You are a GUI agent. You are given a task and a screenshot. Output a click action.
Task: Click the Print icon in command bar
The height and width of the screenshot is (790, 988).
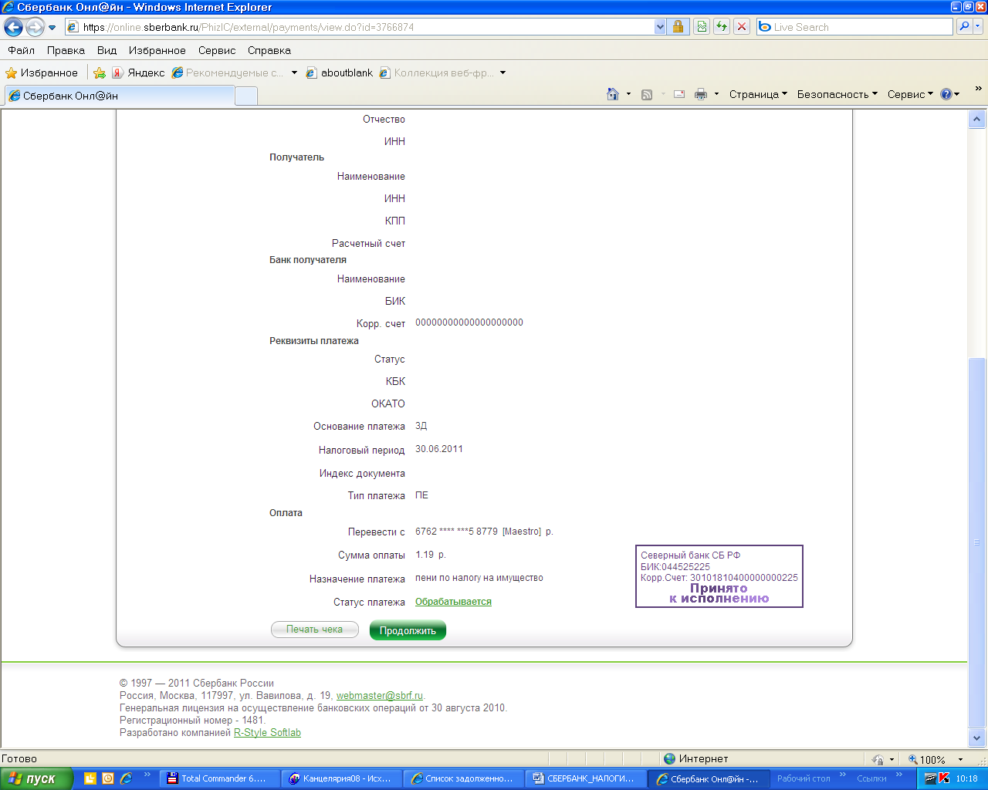701,94
